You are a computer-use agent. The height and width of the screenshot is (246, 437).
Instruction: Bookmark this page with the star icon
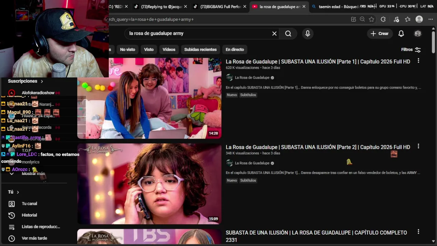371,19
